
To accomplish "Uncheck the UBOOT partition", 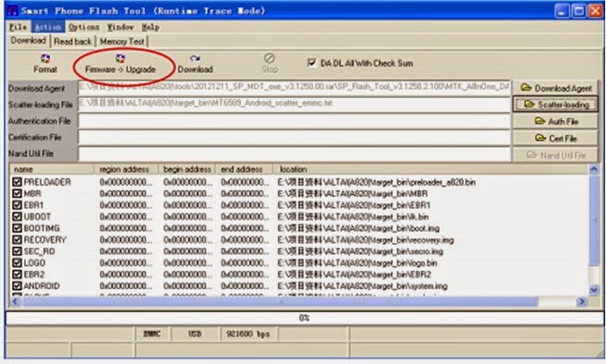I will [x=17, y=217].
